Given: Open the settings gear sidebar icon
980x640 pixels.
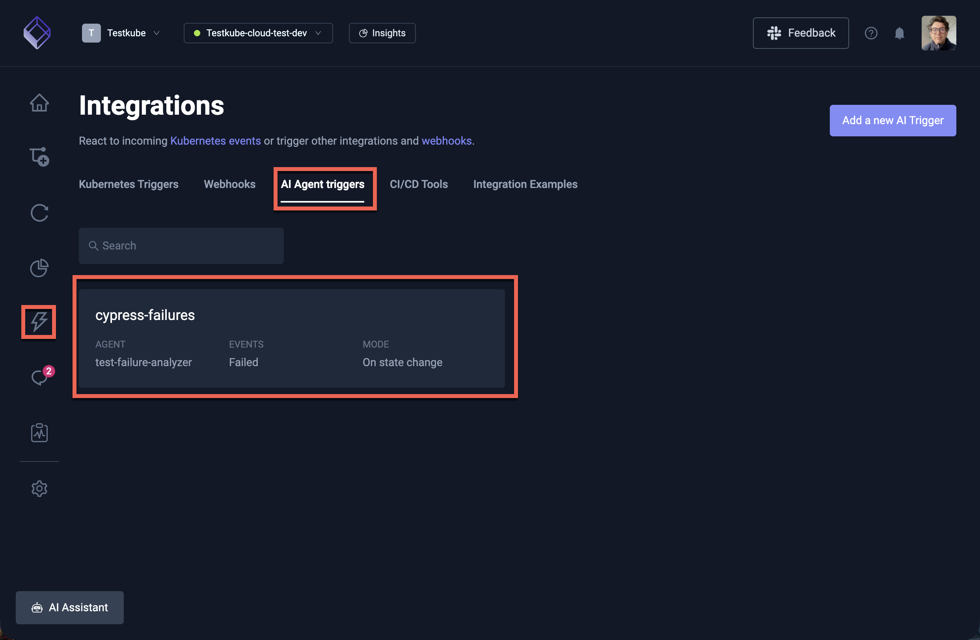Looking at the screenshot, I should [39, 489].
